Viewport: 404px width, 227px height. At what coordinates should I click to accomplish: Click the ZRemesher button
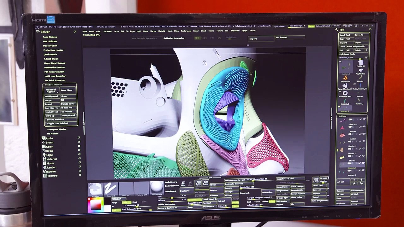[267, 192]
